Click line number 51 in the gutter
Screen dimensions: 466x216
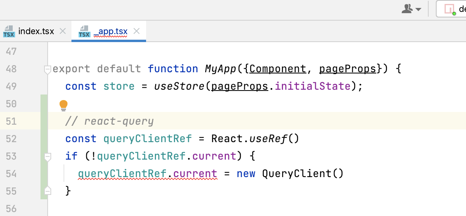click(11, 121)
